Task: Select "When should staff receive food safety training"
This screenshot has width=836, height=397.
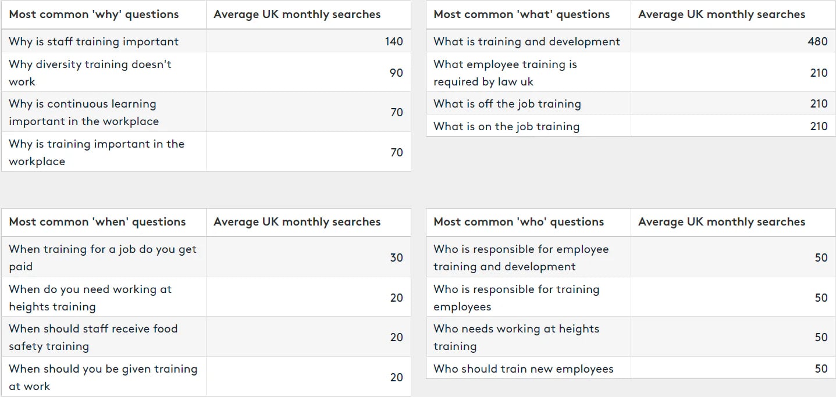Action: point(93,337)
